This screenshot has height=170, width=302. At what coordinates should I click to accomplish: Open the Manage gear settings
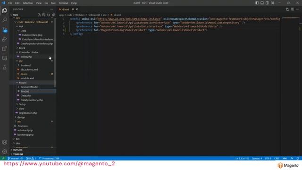click(x=4, y=152)
